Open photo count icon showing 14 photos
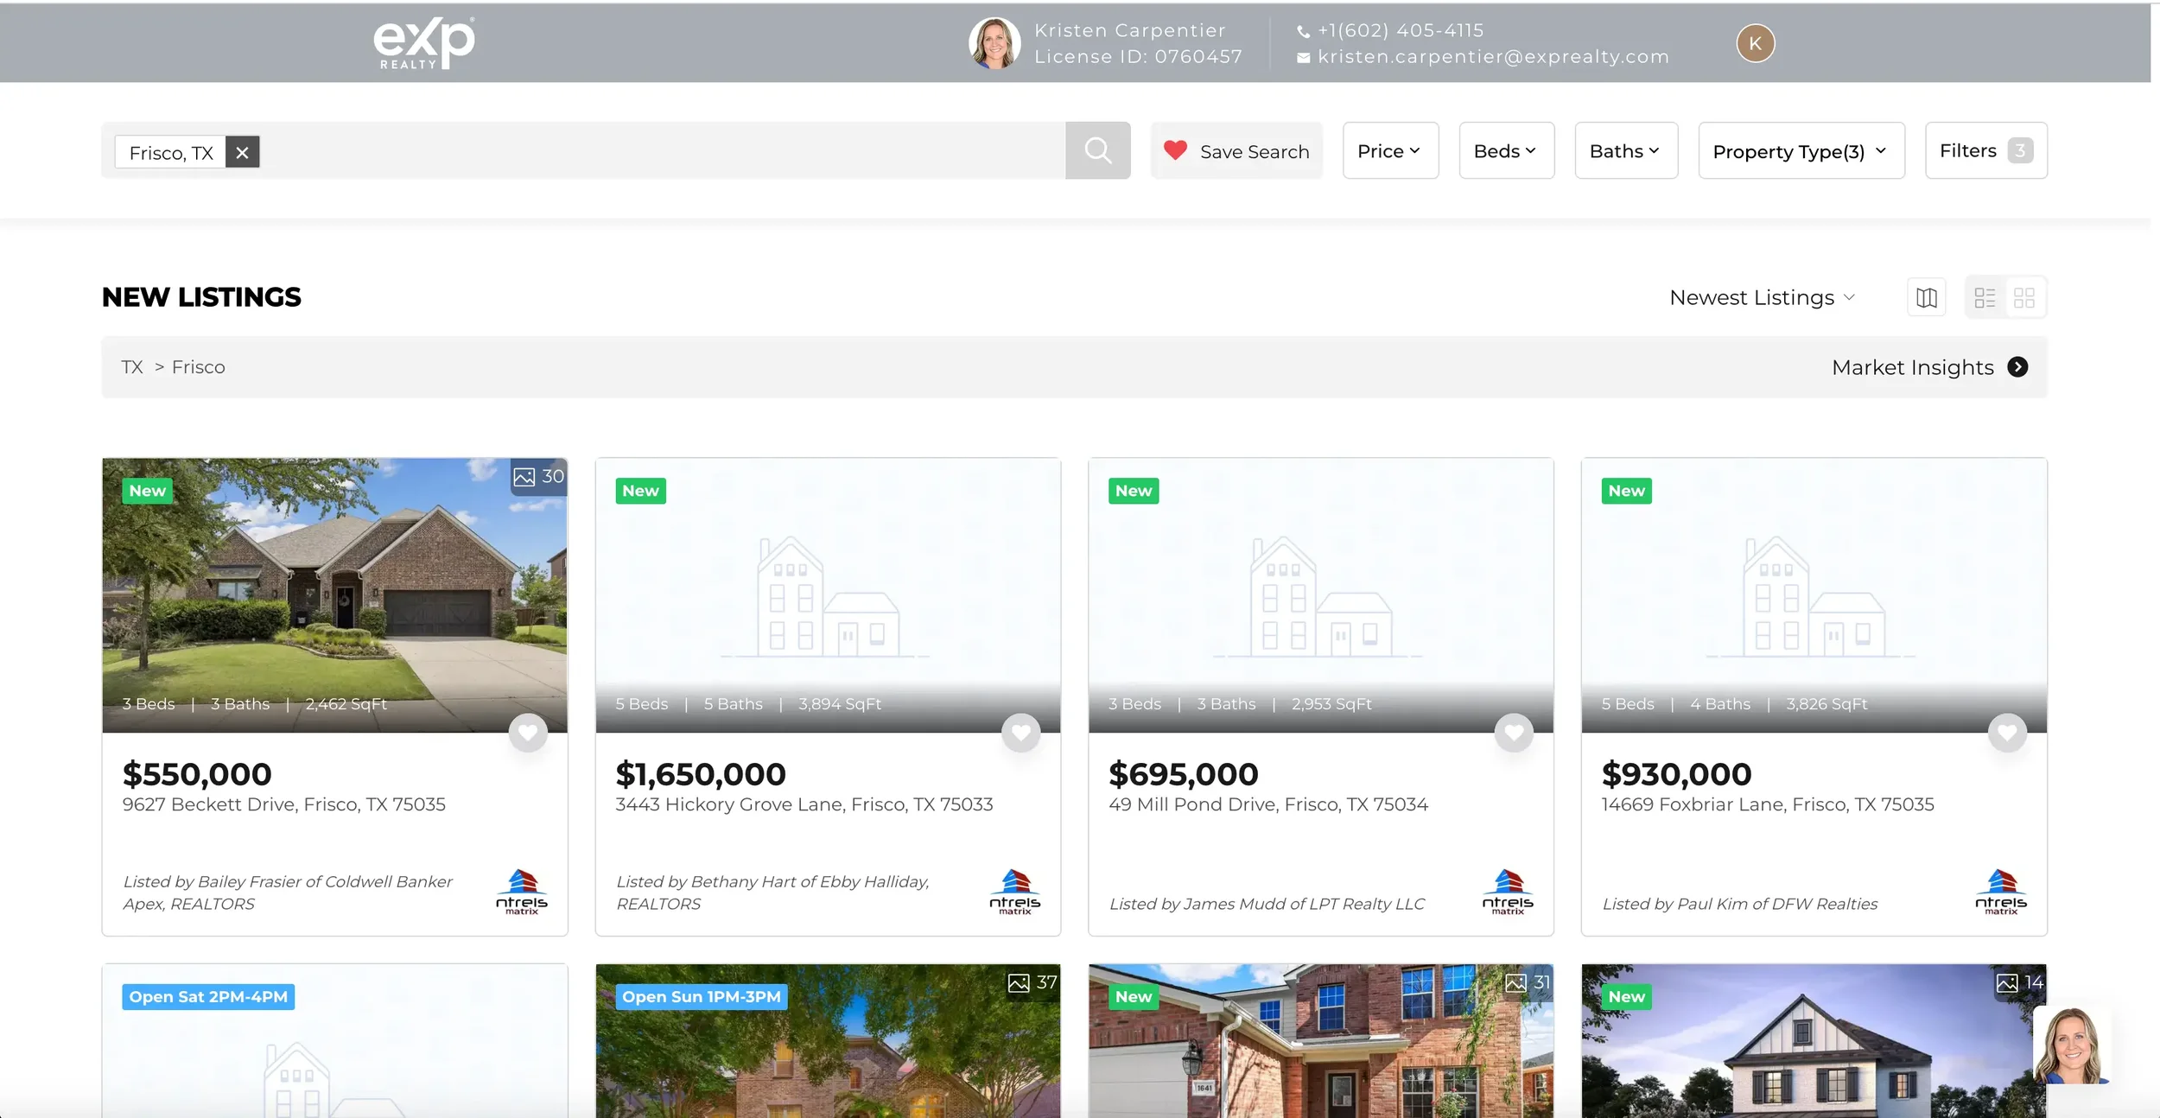The height and width of the screenshot is (1118, 2160). [2019, 983]
